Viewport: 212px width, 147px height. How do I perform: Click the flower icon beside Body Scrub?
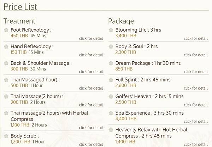coord(6,136)
